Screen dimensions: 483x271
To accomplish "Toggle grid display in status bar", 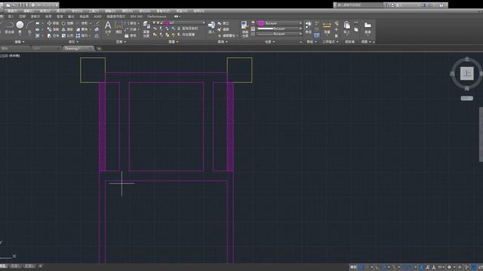I will coord(361,267).
